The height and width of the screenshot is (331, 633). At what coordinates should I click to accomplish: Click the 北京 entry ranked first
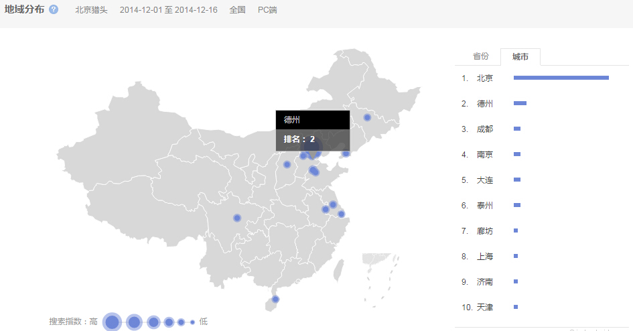point(484,78)
